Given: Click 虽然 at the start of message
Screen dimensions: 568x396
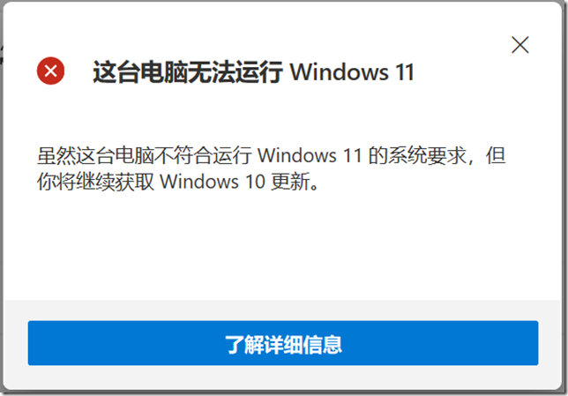Looking at the screenshot, I should 56,156.
